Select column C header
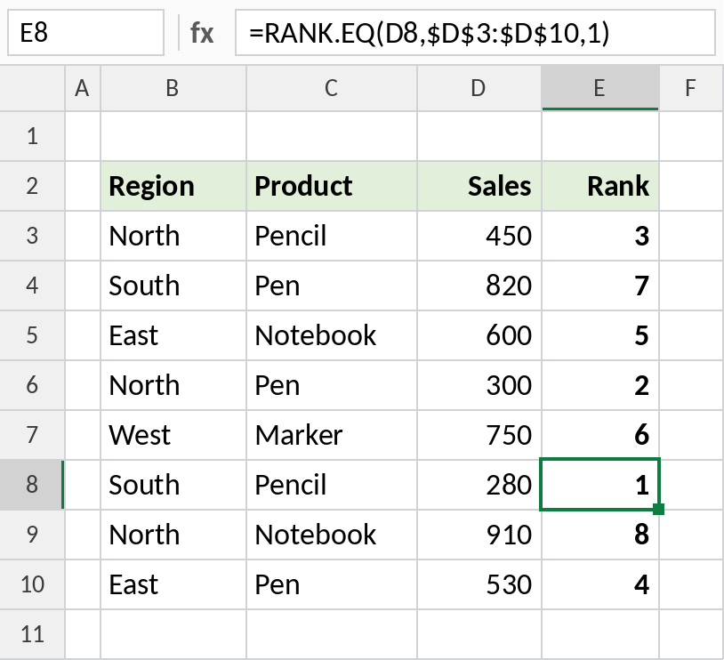724x660 pixels. point(332,88)
